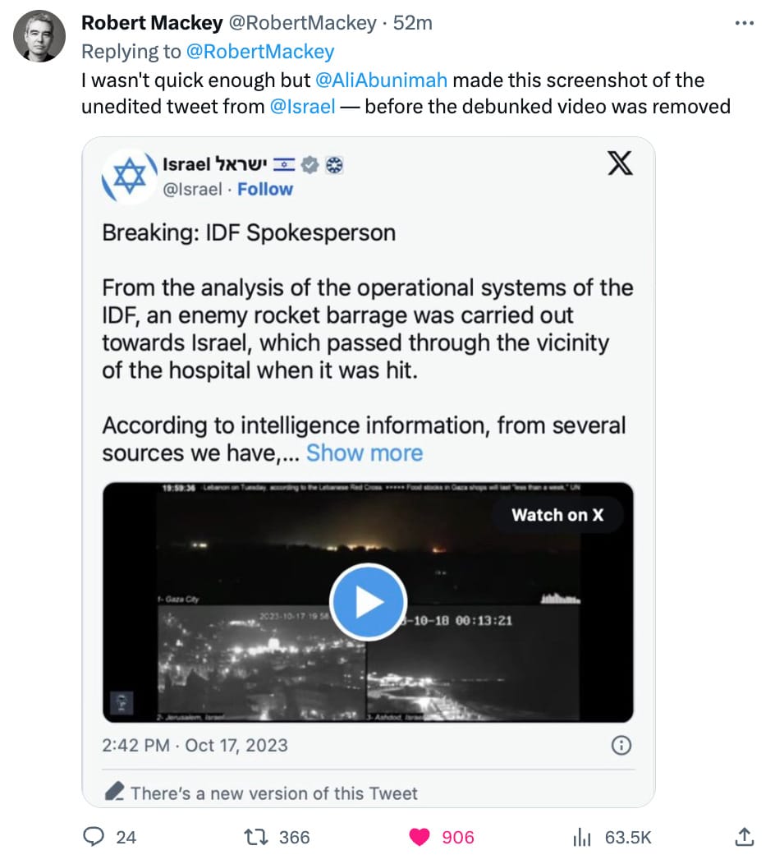This screenshot has height=864, width=775.
Task: Click the 2:42 PM Oct 17, 2023 date
Action: pyautogui.click(x=195, y=745)
